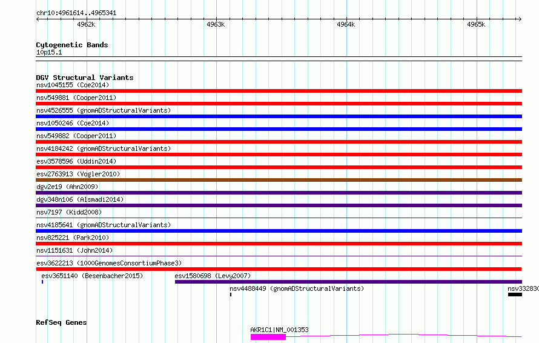Open dgv2e19 (Ahn2009) variant label

pyautogui.click(x=67, y=187)
